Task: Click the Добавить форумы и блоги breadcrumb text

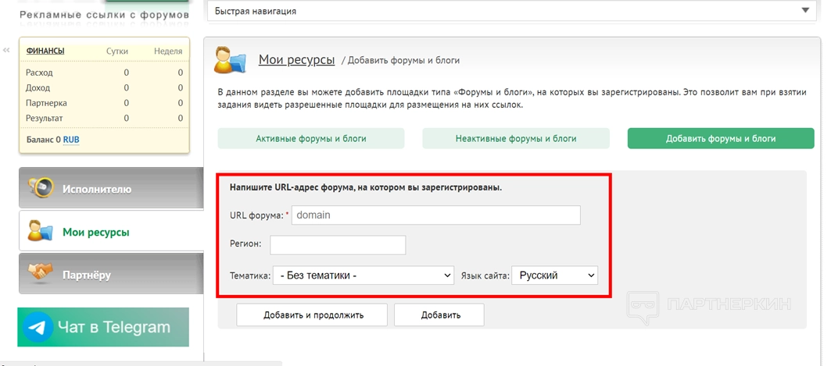Action: pos(404,60)
